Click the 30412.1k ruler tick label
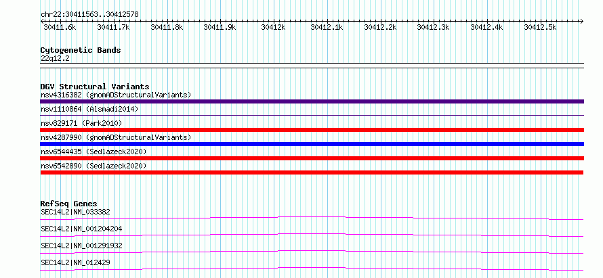603x278 pixels. [327, 27]
